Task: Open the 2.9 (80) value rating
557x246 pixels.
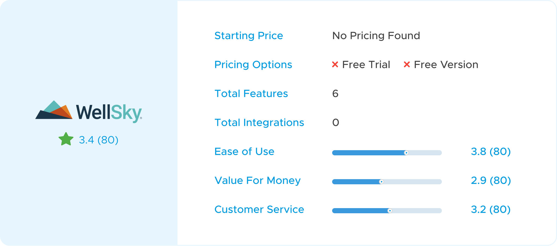Action: point(491,181)
